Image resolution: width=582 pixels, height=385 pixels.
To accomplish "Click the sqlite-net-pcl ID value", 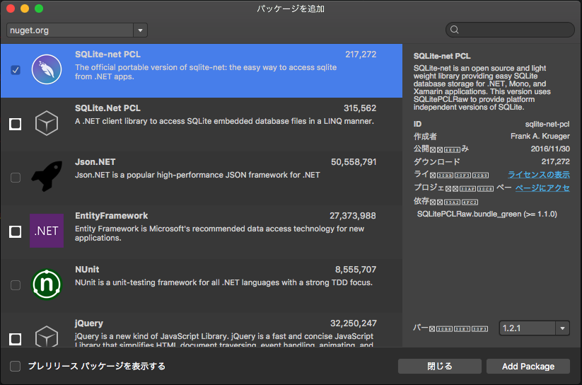I will click(x=547, y=124).
